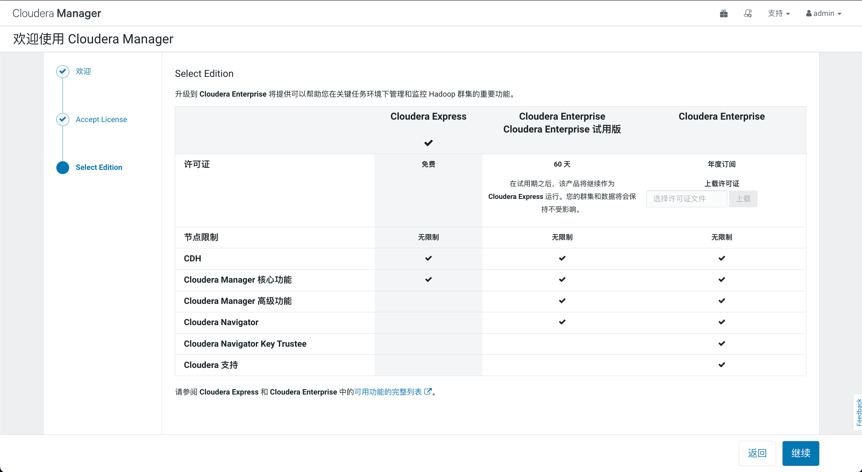Click the Cloudera Manager logo
The width and height of the screenshot is (862, 472).
coord(57,13)
